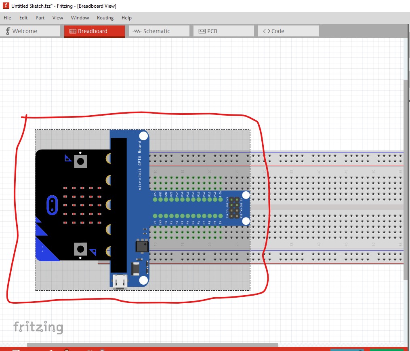Open the Edit menu
The height and width of the screenshot is (351, 410).
[23, 18]
